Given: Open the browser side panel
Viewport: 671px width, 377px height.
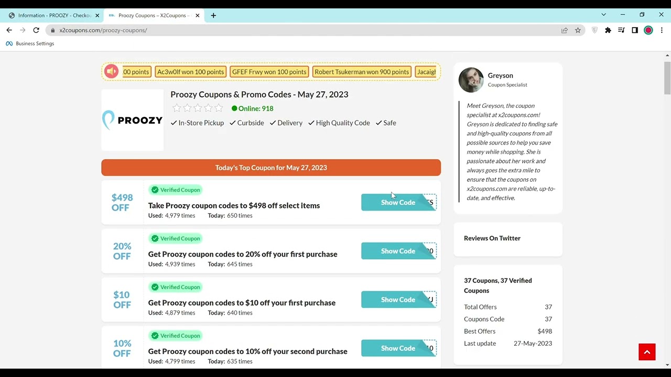Looking at the screenshot, I should coord(635,30).
